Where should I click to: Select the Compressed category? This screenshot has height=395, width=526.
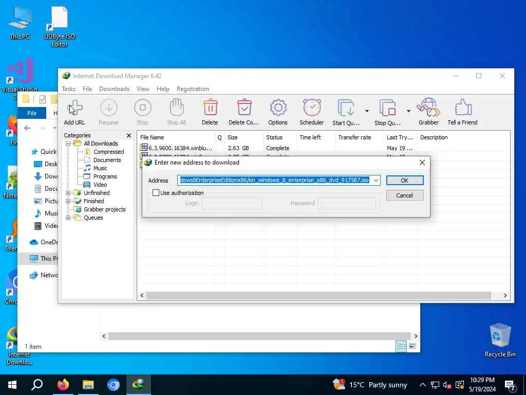[104, 152]
